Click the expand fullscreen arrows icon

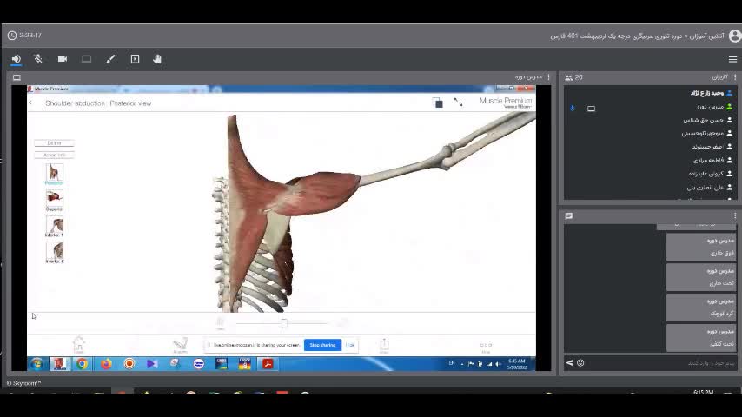(x=458, y=103)
